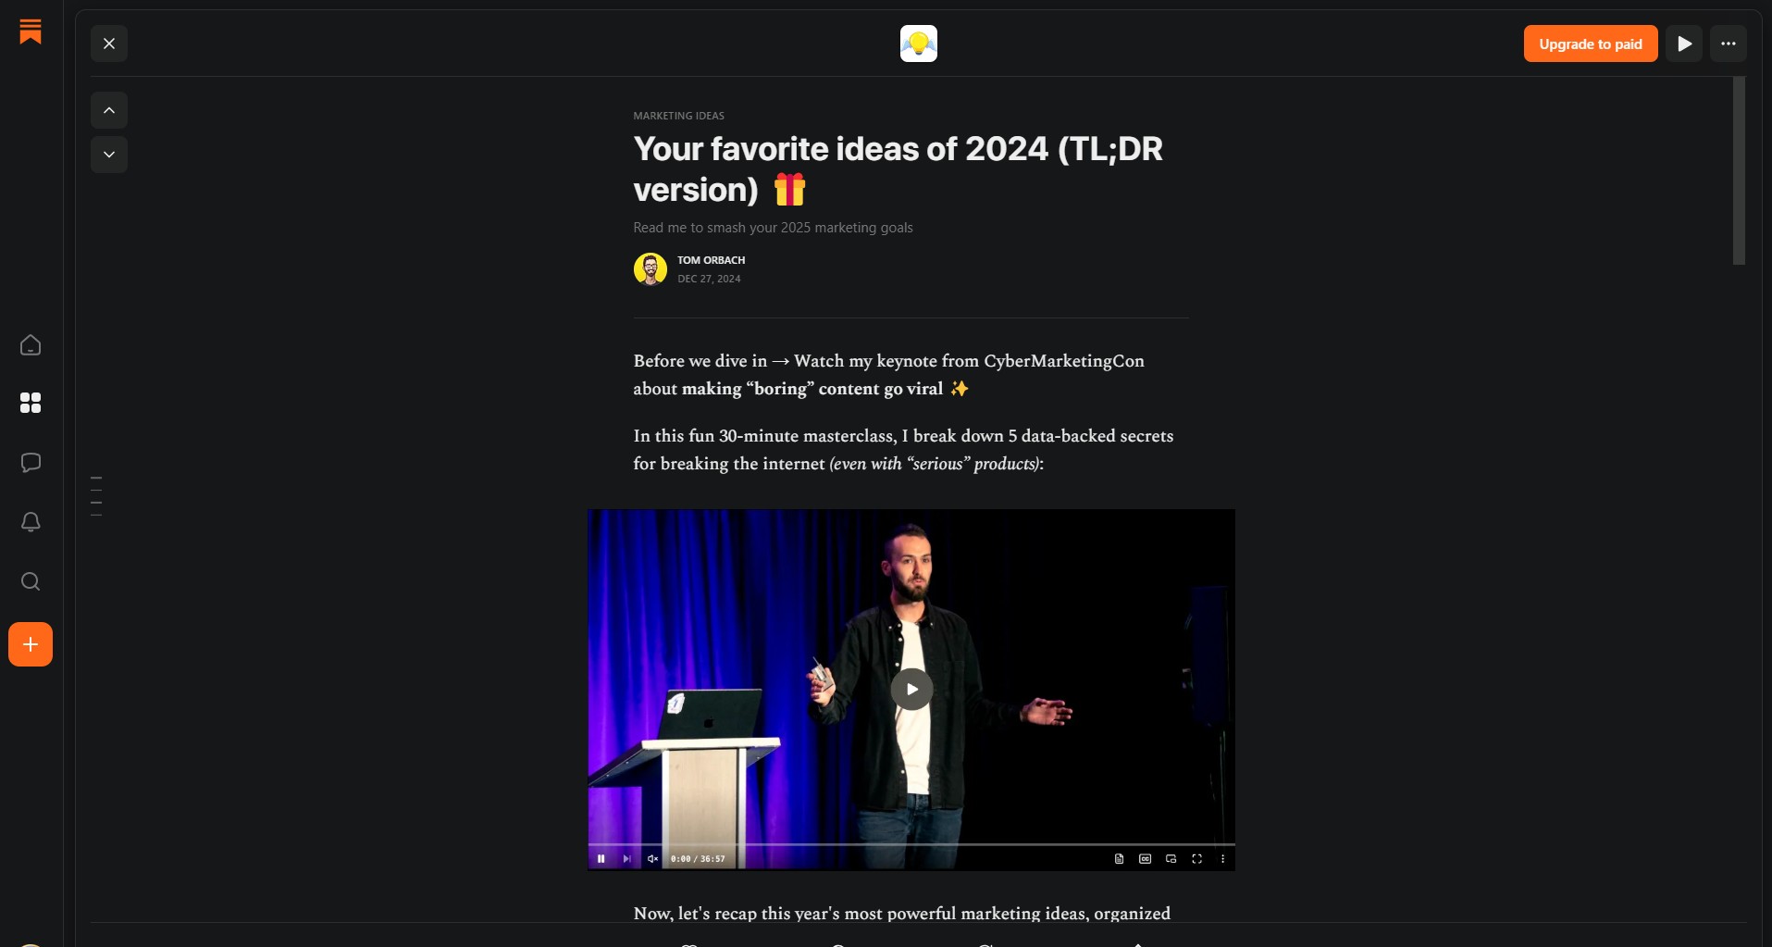Image resolution: width=1772 pixels, height=947 pixels.
Task: Click the page's vertical scrollbar thumb
Action: pyautogui.click(x=1739, y=171)
